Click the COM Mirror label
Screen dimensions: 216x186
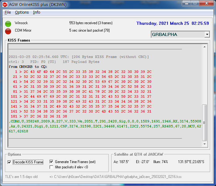[x=23, y=30]
